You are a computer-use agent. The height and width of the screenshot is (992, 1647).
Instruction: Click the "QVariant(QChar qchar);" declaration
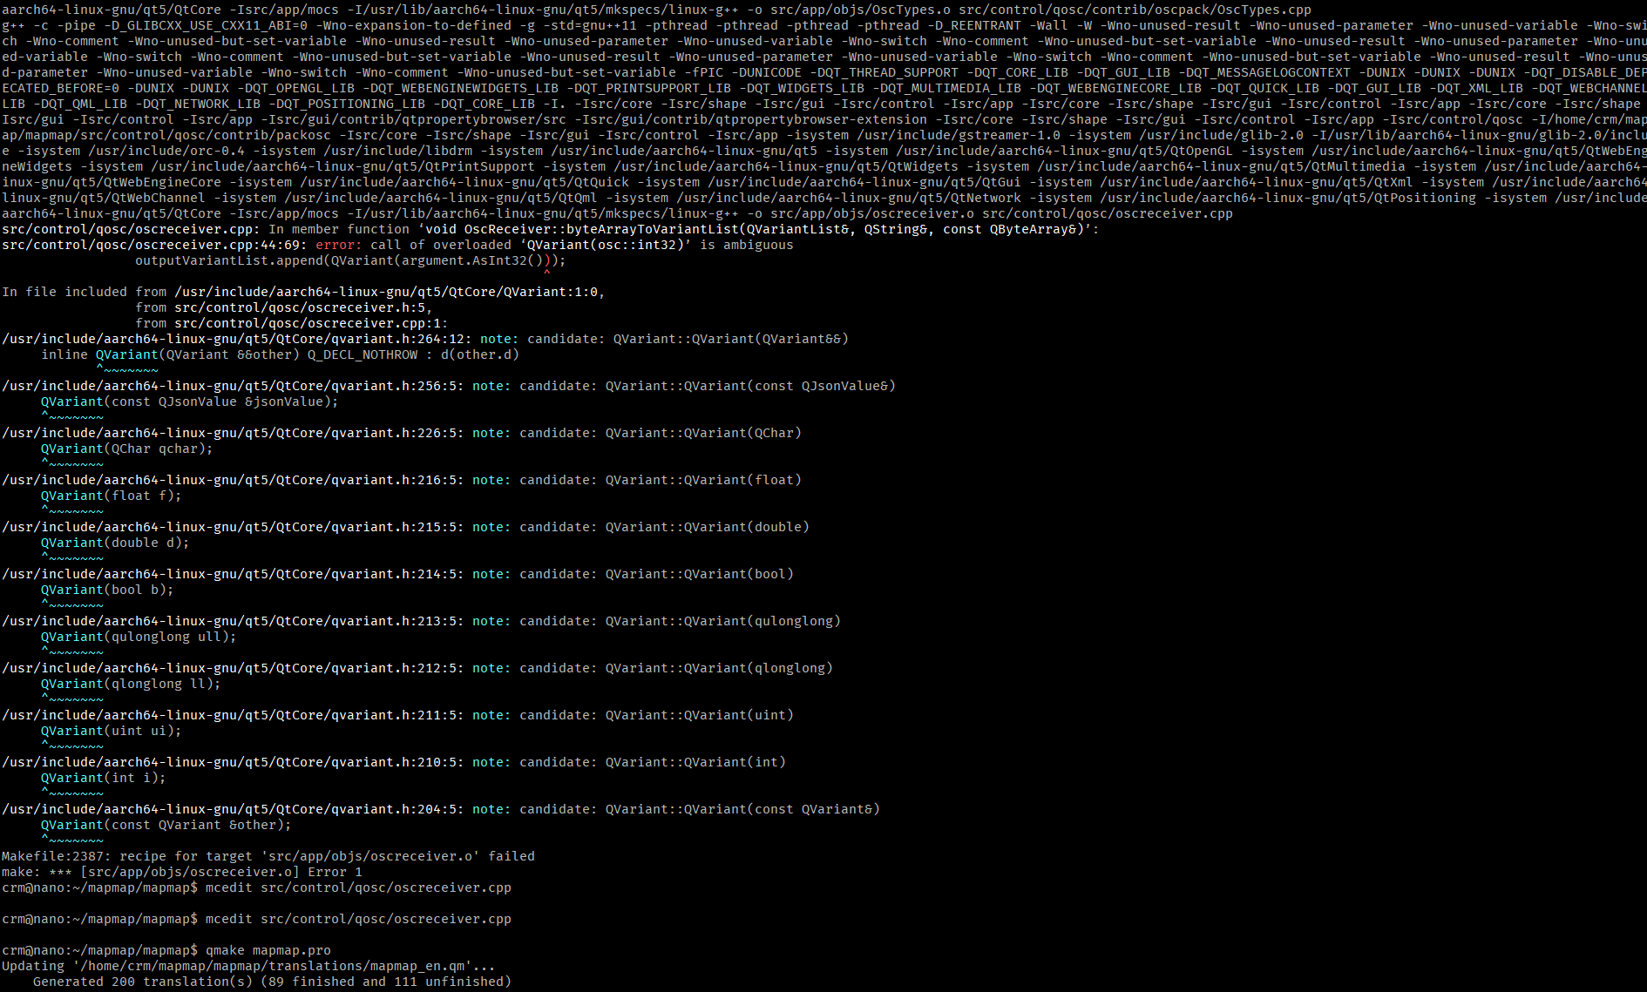click(x=126, y=449)
